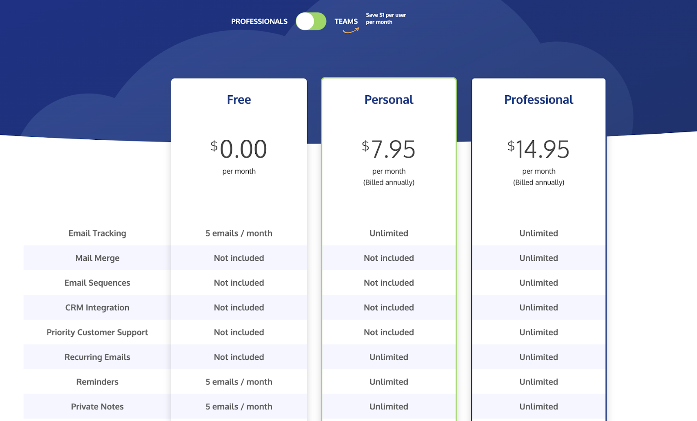
Task: Click Free plan Reminders '5 emails / month'
Action: pyautogui.click(x=239, y=382)
